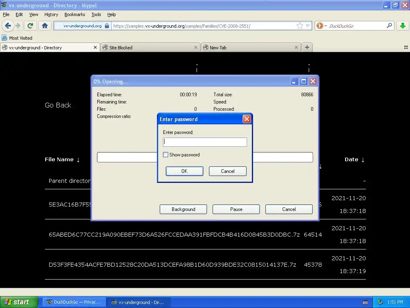
Task: Open the Help menu
Action: (x=112, y=14)
